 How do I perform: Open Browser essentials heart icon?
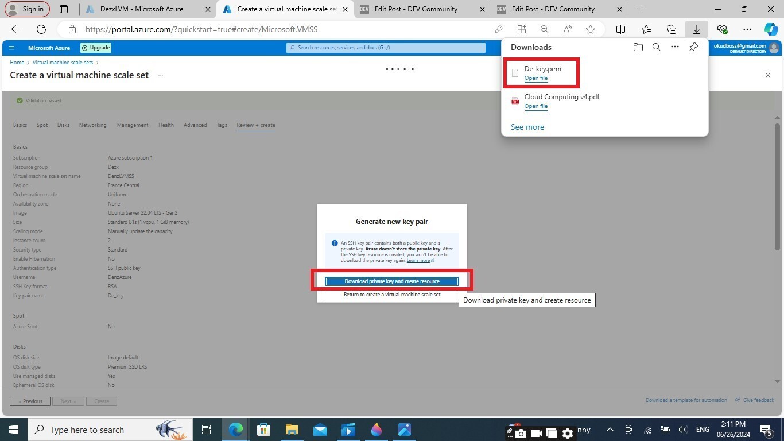tap(722, 29)
